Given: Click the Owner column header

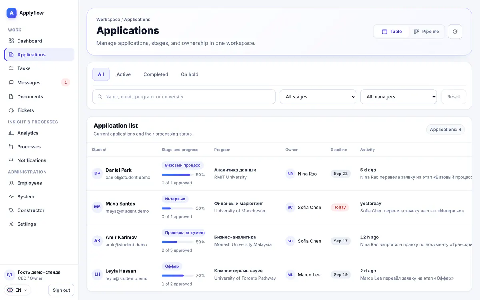Looking at the screenshot, I should click(x=292, y=150).
